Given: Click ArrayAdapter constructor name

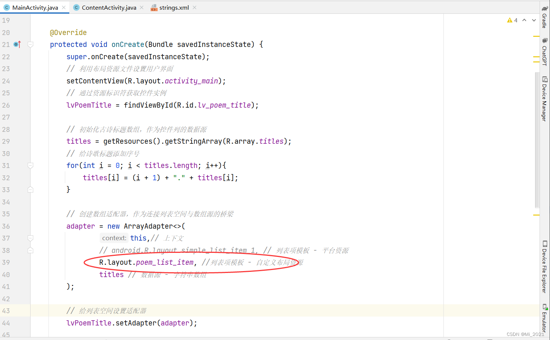Looking at the screenshot, I should pos(148,226).
